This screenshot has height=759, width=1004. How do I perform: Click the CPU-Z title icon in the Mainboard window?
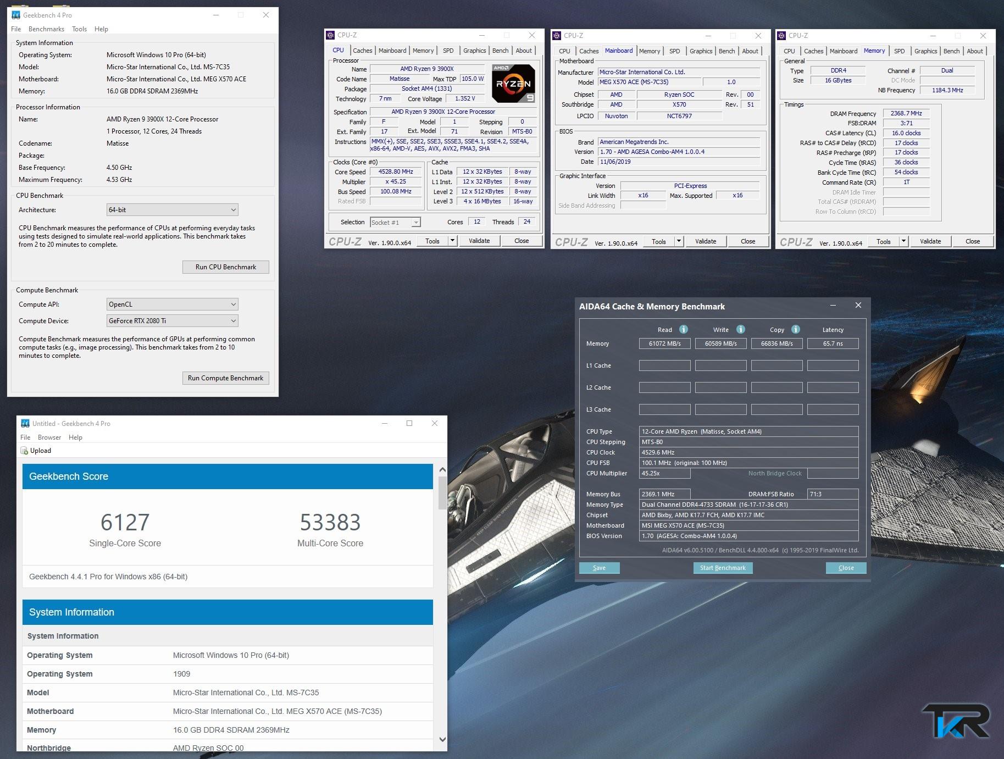click(557, 36)
